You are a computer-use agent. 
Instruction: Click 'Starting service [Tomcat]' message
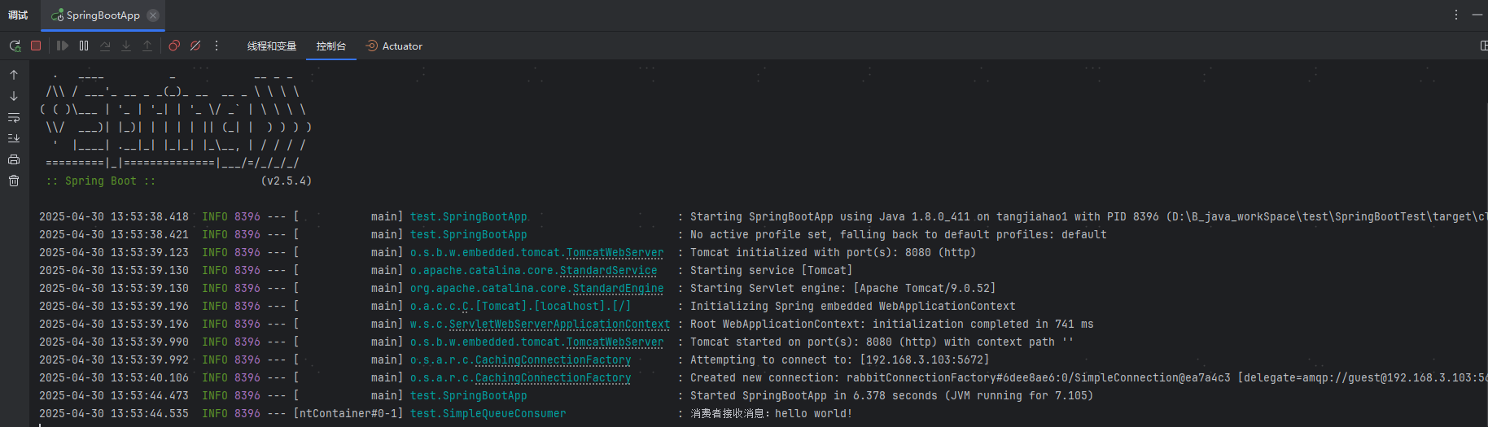point(771,271)
